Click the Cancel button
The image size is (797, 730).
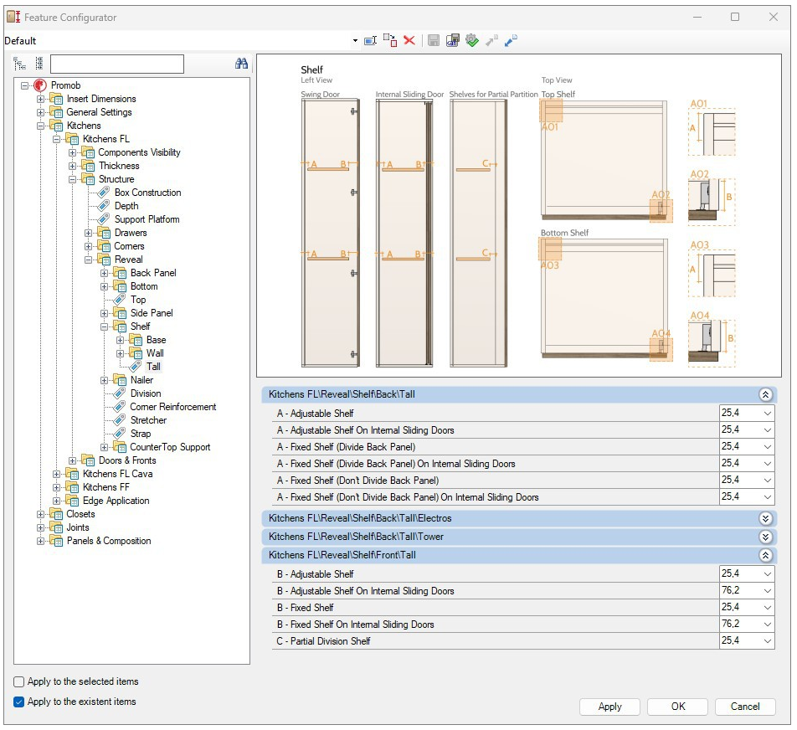pyautogui.click(x=744, y=707)
